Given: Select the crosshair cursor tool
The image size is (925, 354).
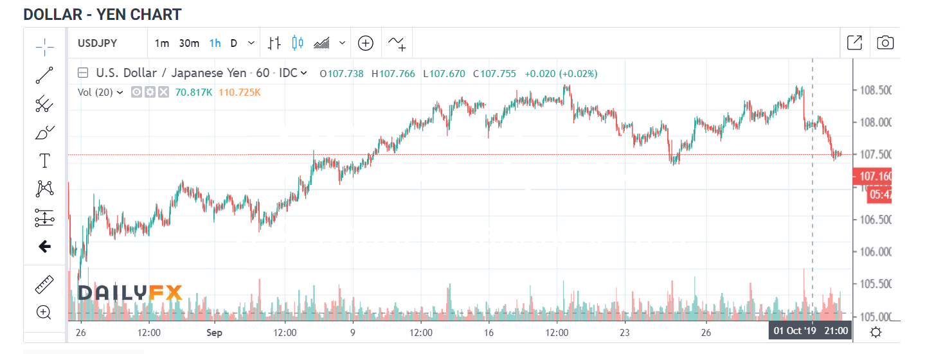Looking at the screenshot, I should [x=44, y=46].
